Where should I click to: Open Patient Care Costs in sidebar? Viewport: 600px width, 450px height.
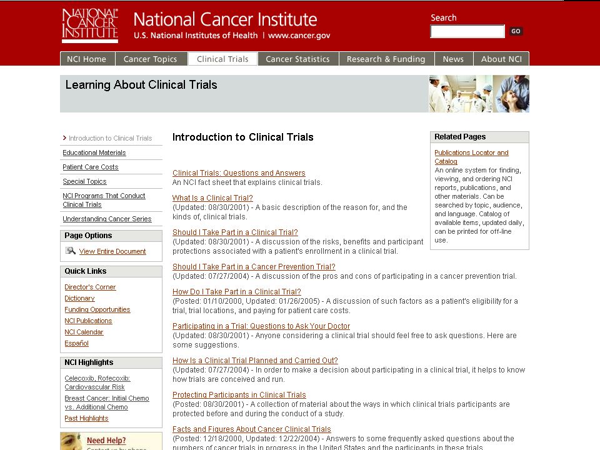pos(90,167)
